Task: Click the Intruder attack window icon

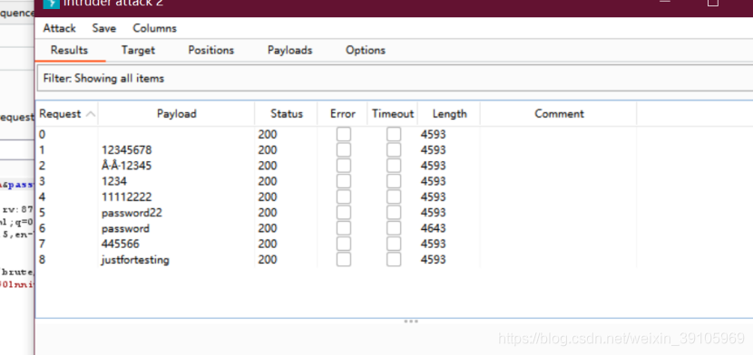Action: click(52, 4)
